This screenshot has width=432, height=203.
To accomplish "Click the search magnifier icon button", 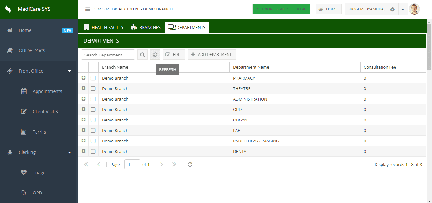I will coord(143,55).
